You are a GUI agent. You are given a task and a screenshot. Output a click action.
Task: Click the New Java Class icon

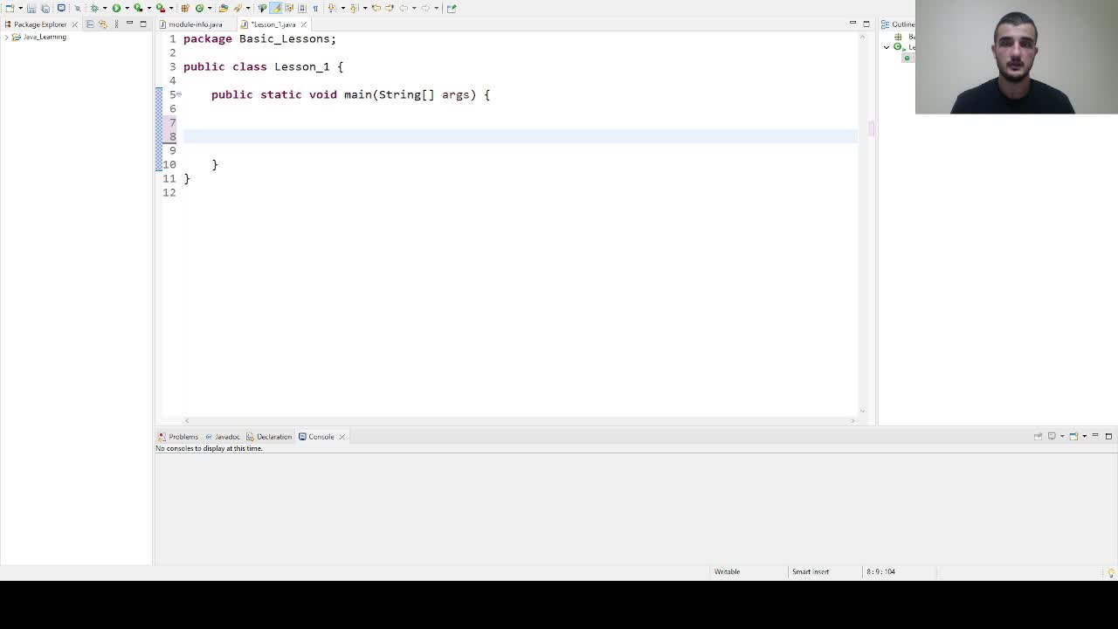[x=199, y=8]
